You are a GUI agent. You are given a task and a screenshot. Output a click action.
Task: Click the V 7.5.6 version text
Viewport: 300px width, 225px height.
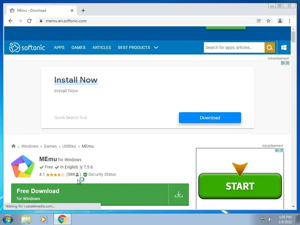[x=86, y=167]
